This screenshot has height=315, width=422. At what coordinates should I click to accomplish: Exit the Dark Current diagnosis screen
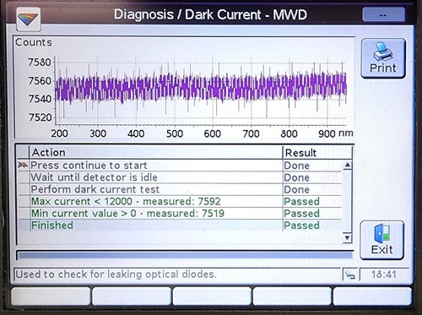click(x=382, y=240)
